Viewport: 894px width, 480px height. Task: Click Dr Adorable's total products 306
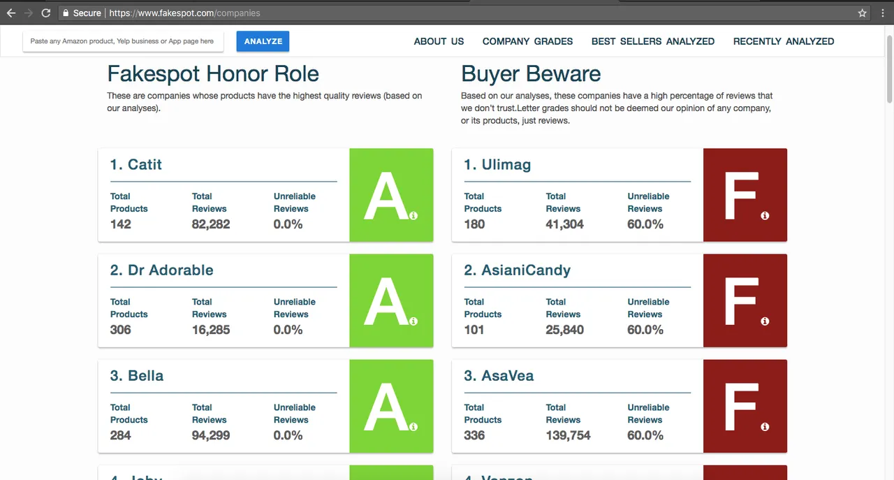tap(121, 330)
